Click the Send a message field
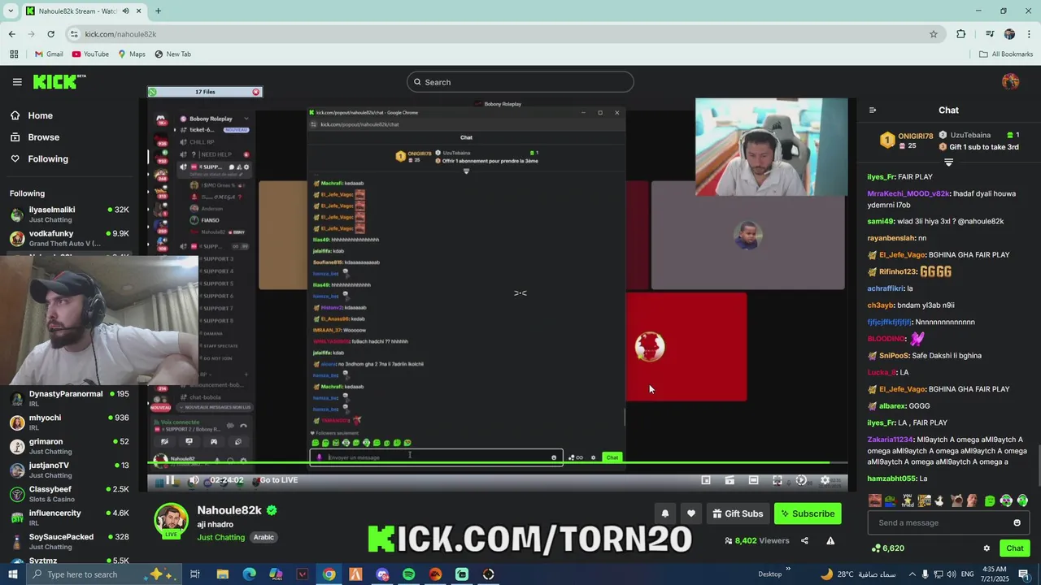Image resolution: width=1041 pixels, height=585 pixels. tap(948, 522)
